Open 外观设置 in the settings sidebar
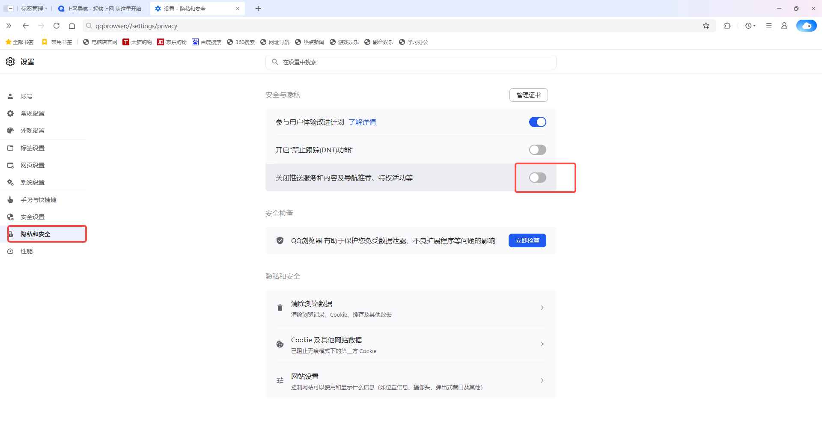 coord(32,131)
